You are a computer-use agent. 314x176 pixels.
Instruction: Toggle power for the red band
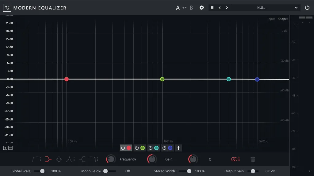[123, 148]
